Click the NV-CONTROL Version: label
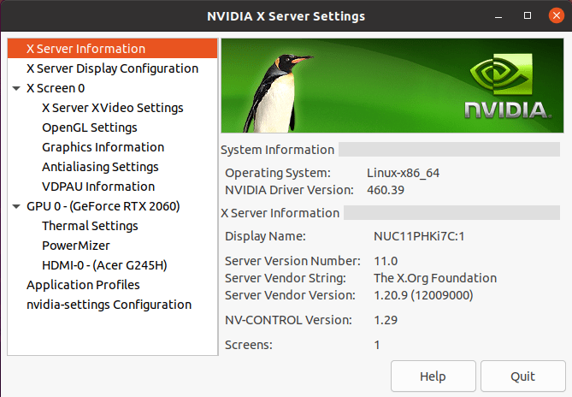This screenshot has width=572, height=397. pyautogui.click(x=288, y=320)
